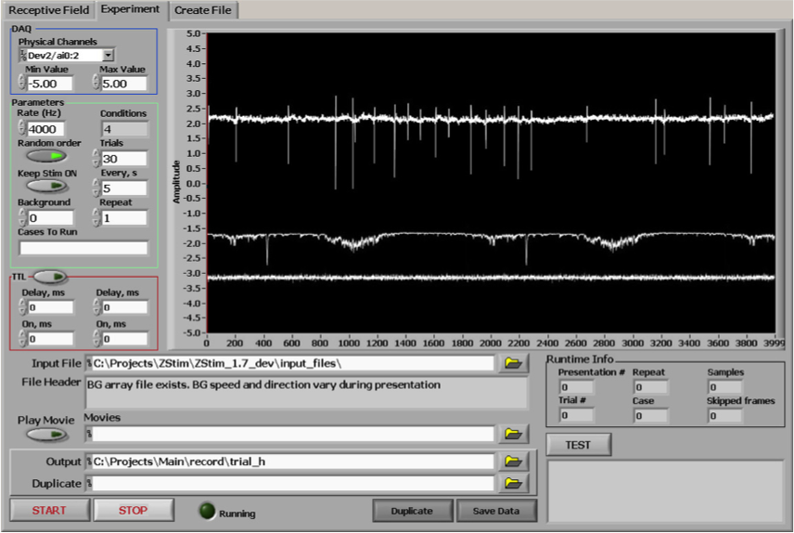Open folder browser for Movies path
This screenshot has height=533, width=794.
click(511, 434)
